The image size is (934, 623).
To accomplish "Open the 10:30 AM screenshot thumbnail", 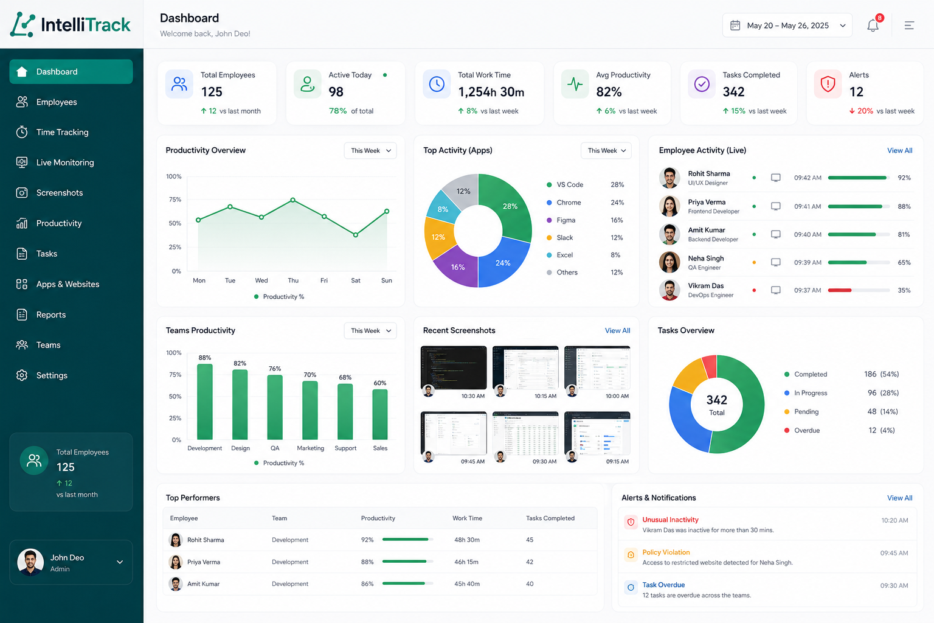I will pos(454,367).
